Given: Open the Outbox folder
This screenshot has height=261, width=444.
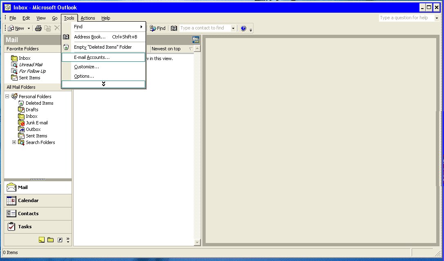Looking at the screenshot, I should pyautogui.click(x=33, y=129).
